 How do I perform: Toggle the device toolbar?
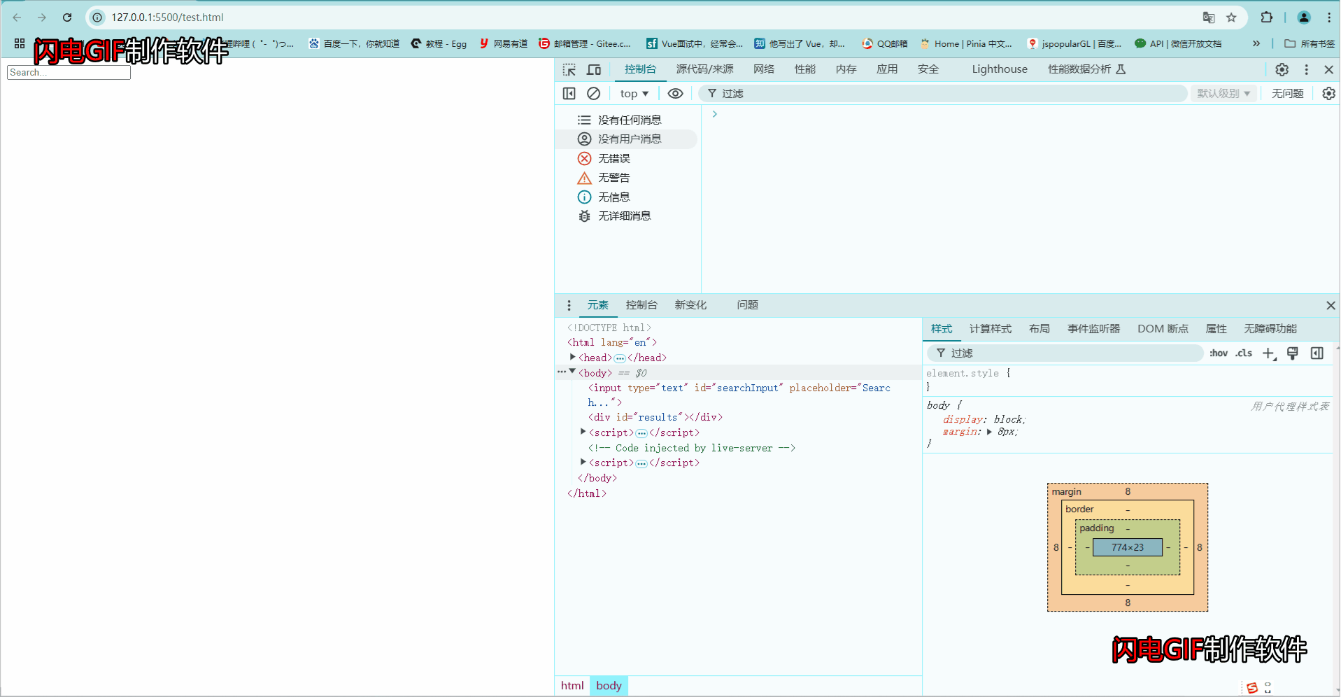tap(594, 69)
